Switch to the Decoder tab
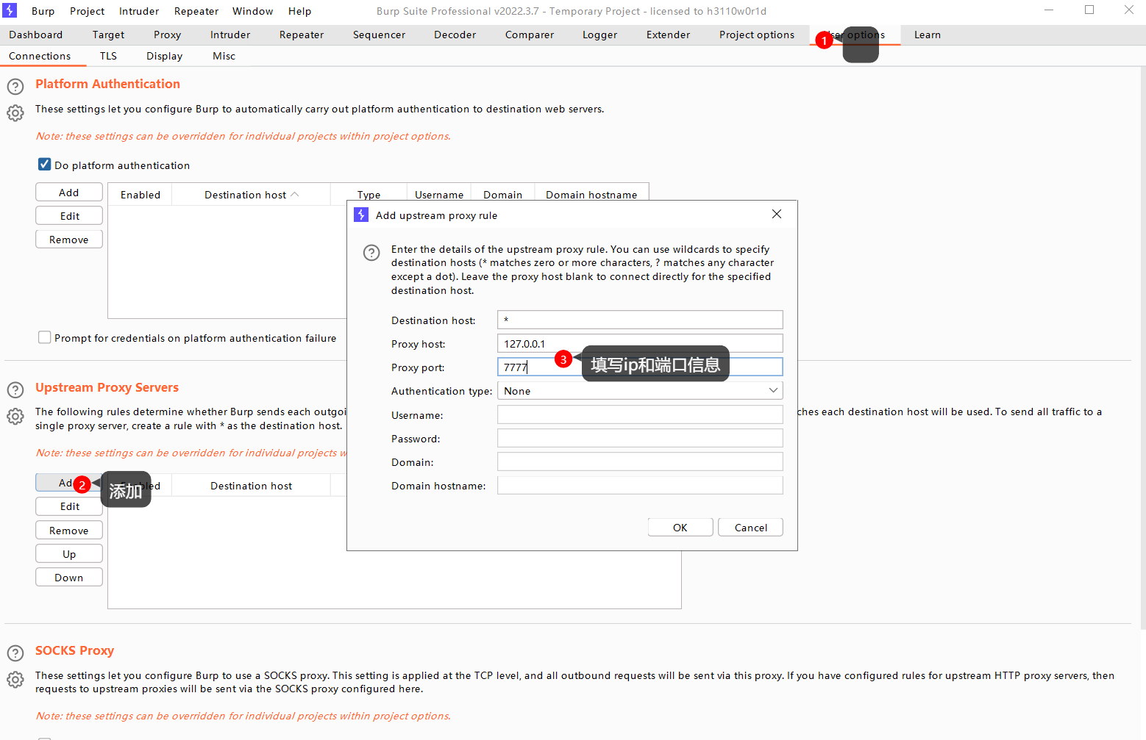 tap(455, 35)
